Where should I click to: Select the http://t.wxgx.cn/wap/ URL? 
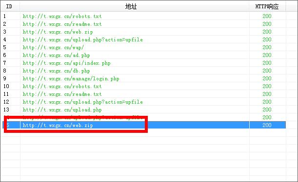53,47
